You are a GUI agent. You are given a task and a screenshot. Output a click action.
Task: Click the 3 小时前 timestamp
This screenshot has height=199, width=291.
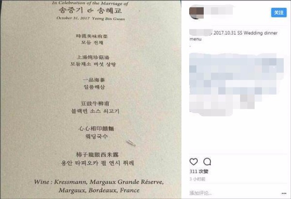pos(197,179)
